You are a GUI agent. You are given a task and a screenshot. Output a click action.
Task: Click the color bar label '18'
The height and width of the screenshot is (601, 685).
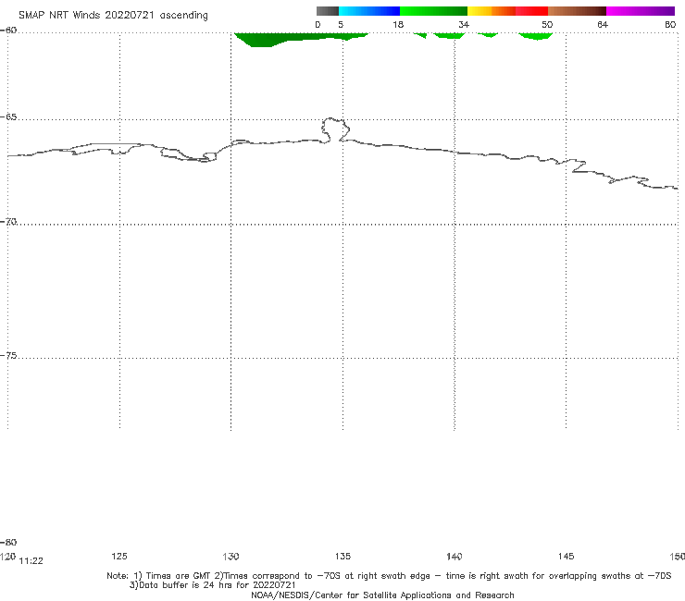398,24
